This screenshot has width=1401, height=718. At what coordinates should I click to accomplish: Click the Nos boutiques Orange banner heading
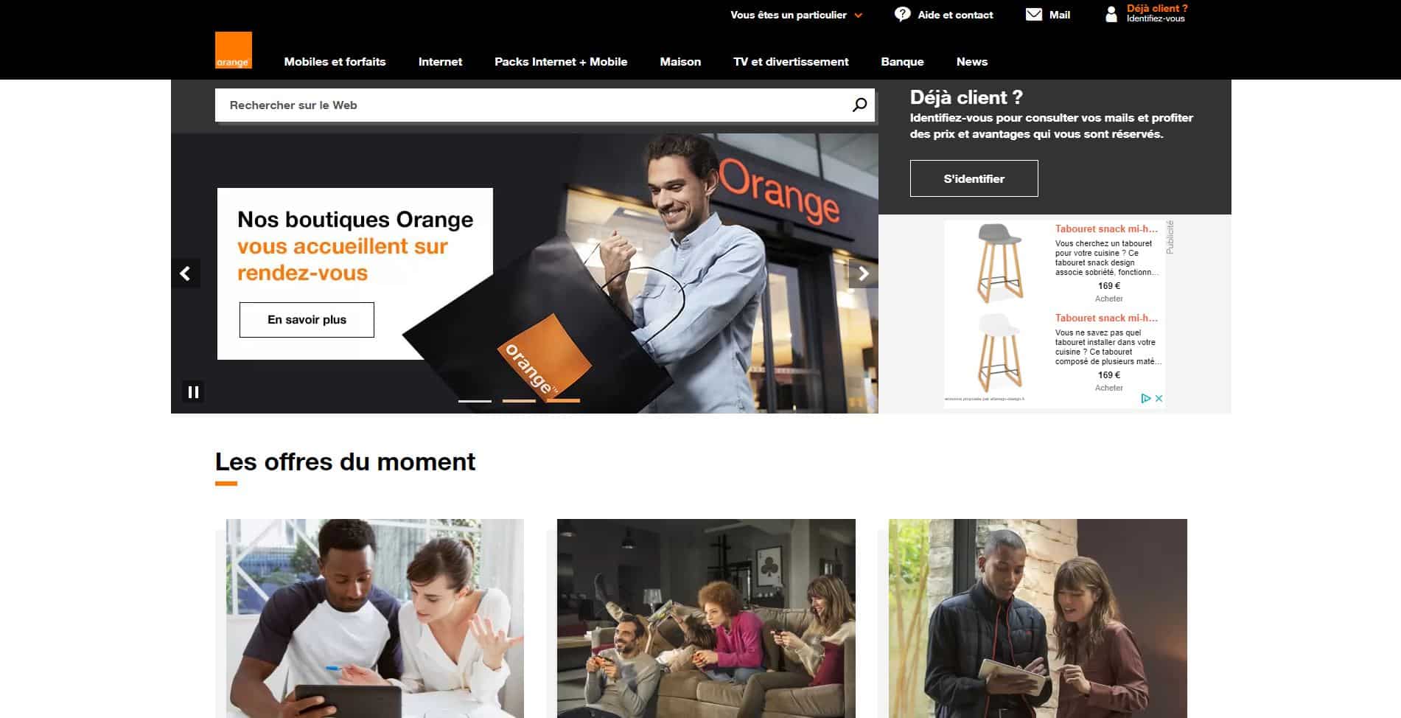[355, 246]
